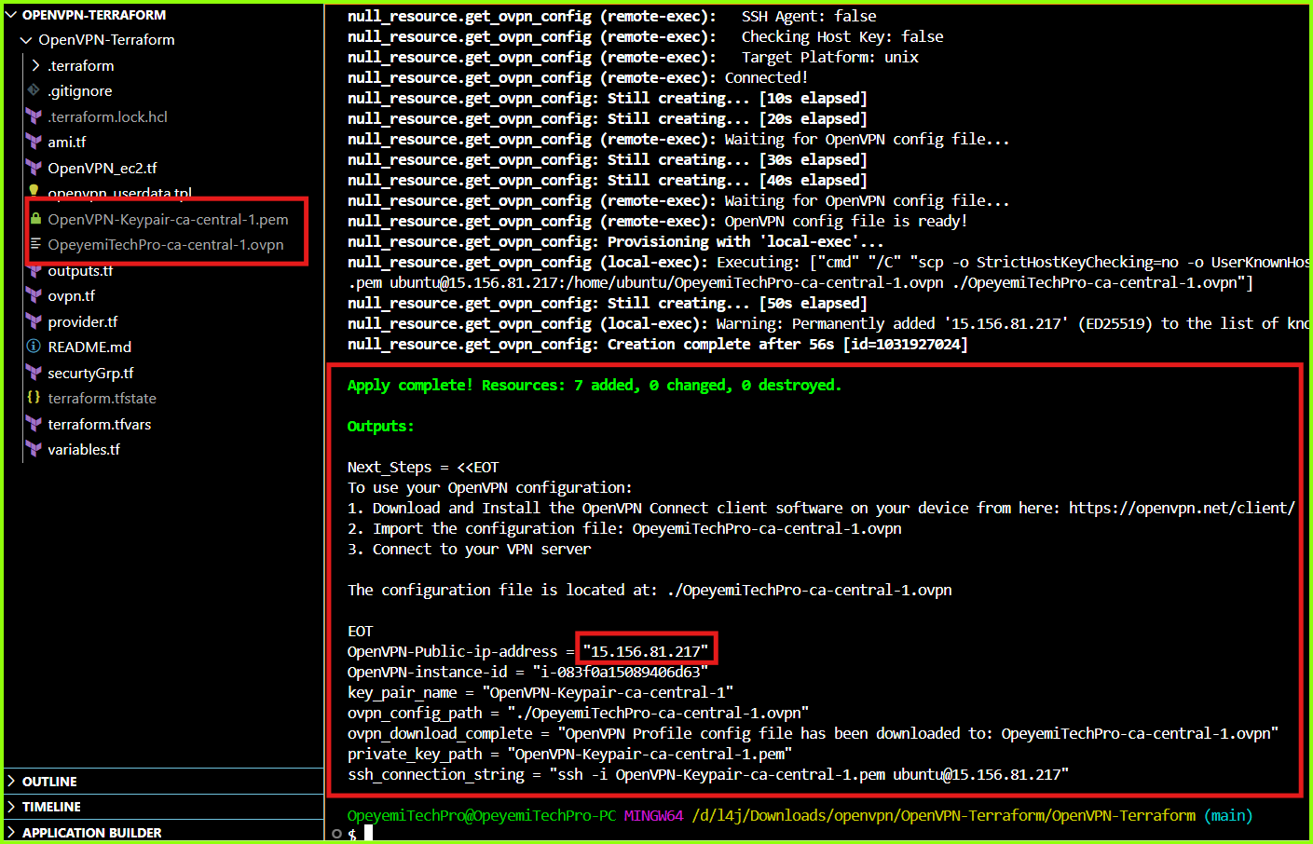The image size is (1313, 844).
Task: Click "Next_Steps = <<EOT" terminal line
Action: tap(423, 467)
